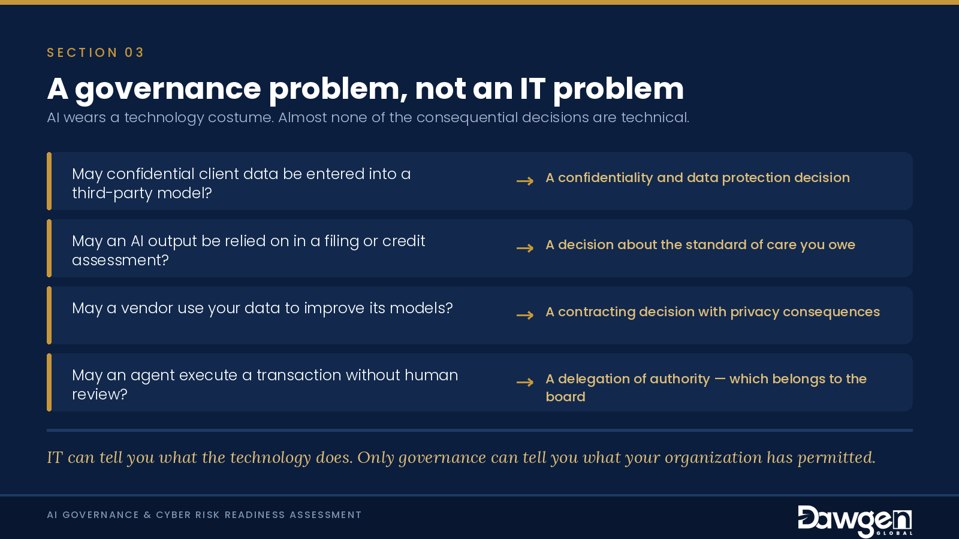Select 'A contracting decision with privacy consequences' text
This screenshot has width=959, height=539.
tap(713, 312)
